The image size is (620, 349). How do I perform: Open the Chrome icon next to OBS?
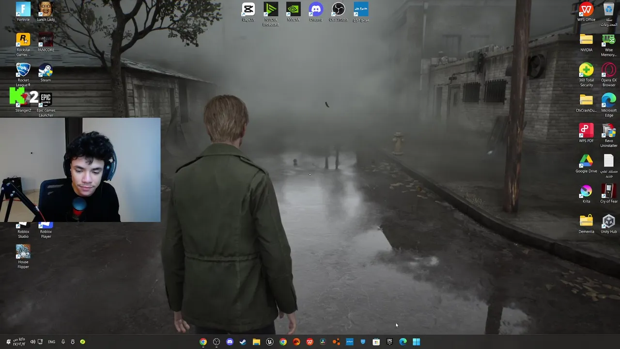(203, 342)
